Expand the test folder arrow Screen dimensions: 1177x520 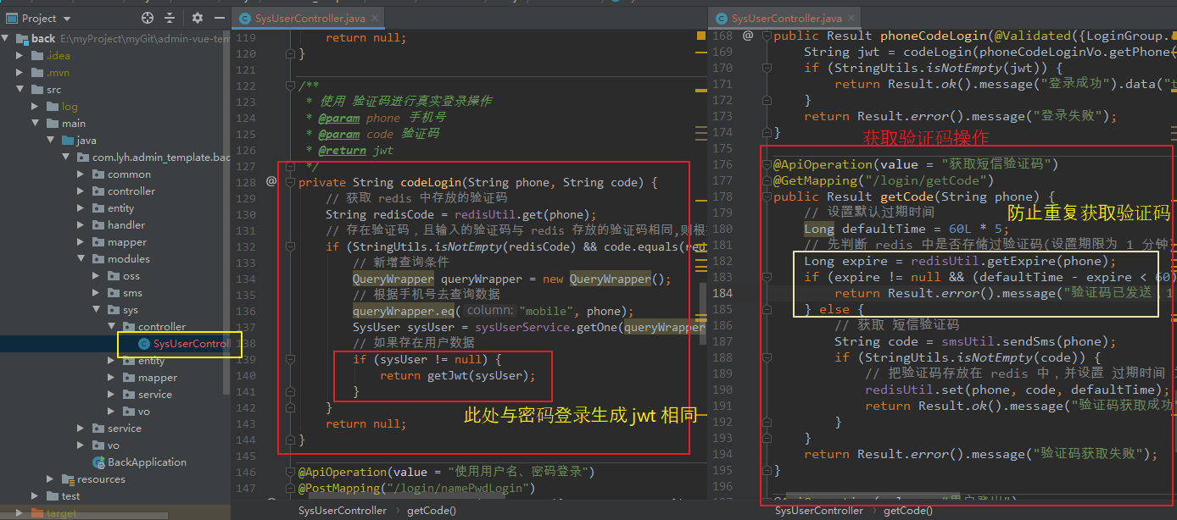point(36,496)
